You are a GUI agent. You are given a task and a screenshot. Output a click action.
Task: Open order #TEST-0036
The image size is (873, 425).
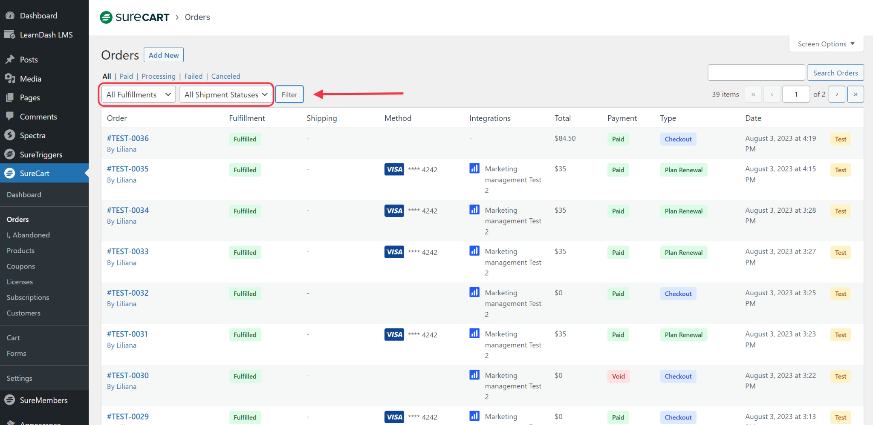pyautogui.click(x=128, y=138)
